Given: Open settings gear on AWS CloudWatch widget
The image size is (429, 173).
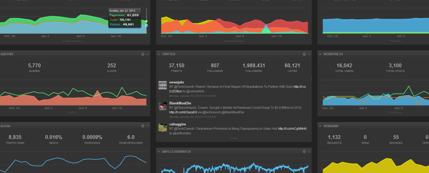Looking at the screenshot, I should [x=304, y=152].
